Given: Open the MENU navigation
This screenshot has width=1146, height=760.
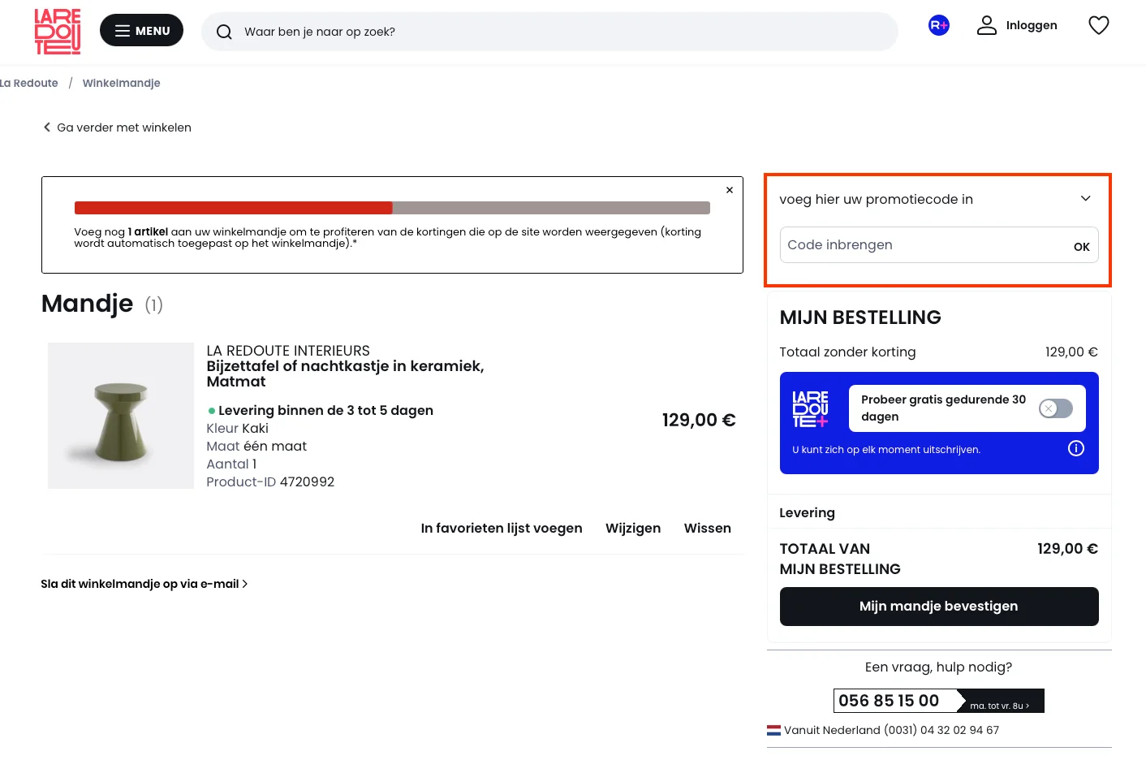Looking at the screenshot, I should (x=142, y=30).
